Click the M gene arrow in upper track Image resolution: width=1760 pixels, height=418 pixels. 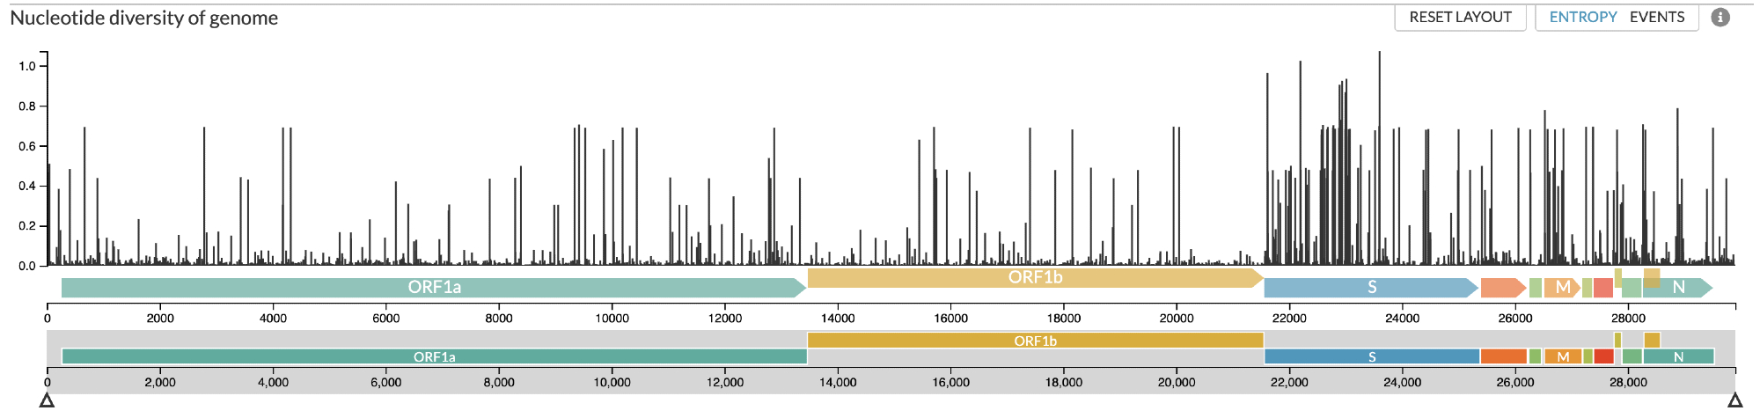[x=1562, y=288]
